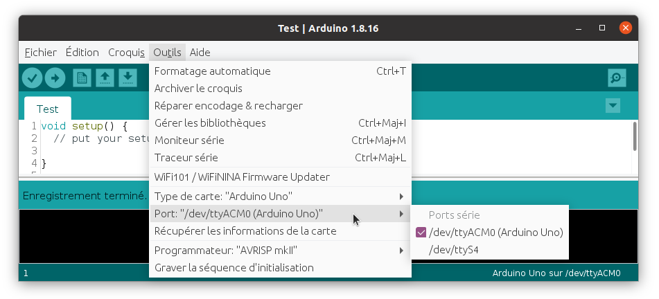Open the tab options triangle button
The width and height of the screenshot is (659, 299).
(x=613, y=105)
